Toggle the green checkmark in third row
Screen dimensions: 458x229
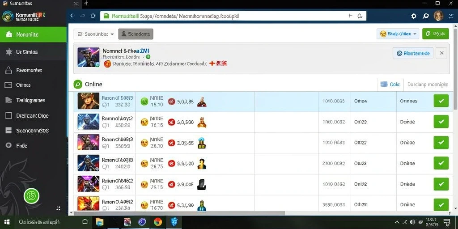[x=441, y=143]
